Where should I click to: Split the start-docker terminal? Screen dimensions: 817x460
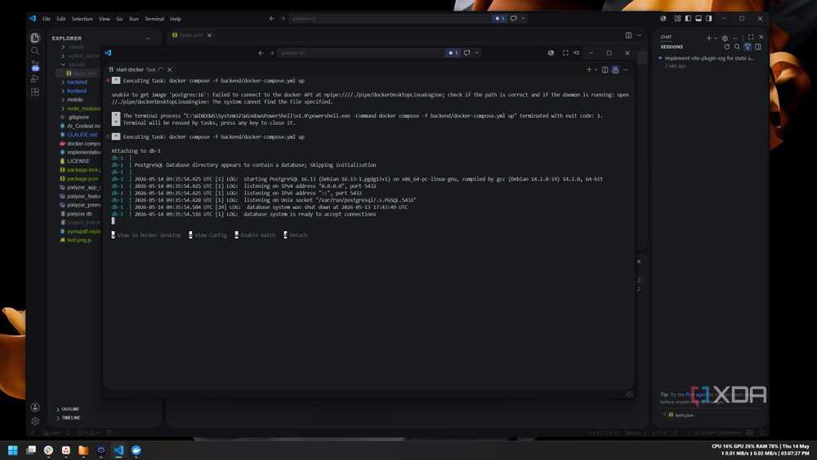605,69
